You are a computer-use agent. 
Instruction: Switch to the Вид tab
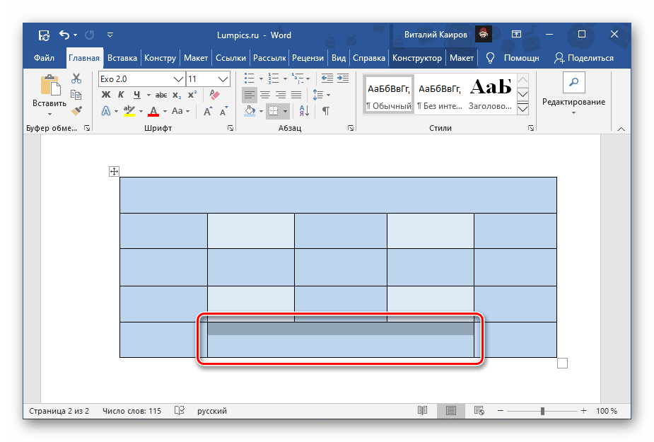pos(339,58)
